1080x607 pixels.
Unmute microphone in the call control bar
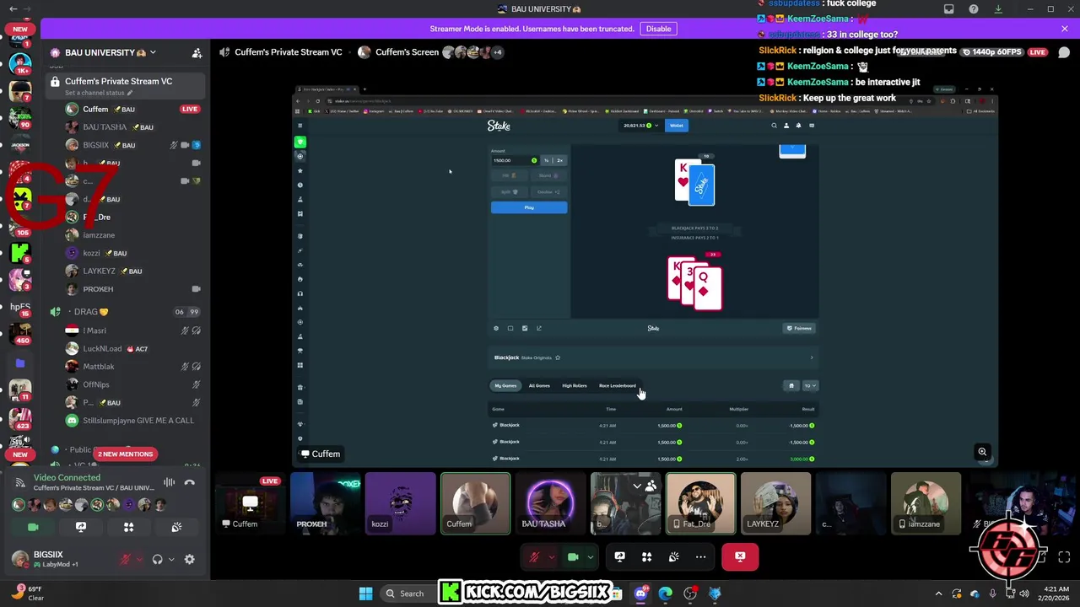point(534,556)
